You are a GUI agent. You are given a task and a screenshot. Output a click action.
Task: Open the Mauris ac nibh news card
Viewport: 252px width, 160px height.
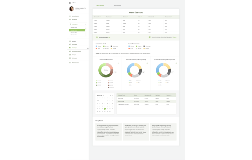[163, 132]
